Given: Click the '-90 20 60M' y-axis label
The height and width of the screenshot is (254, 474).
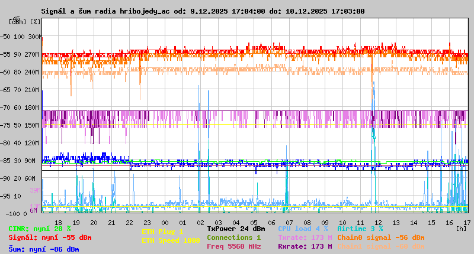Looking at the screenshot, I should tap(19, 178).
